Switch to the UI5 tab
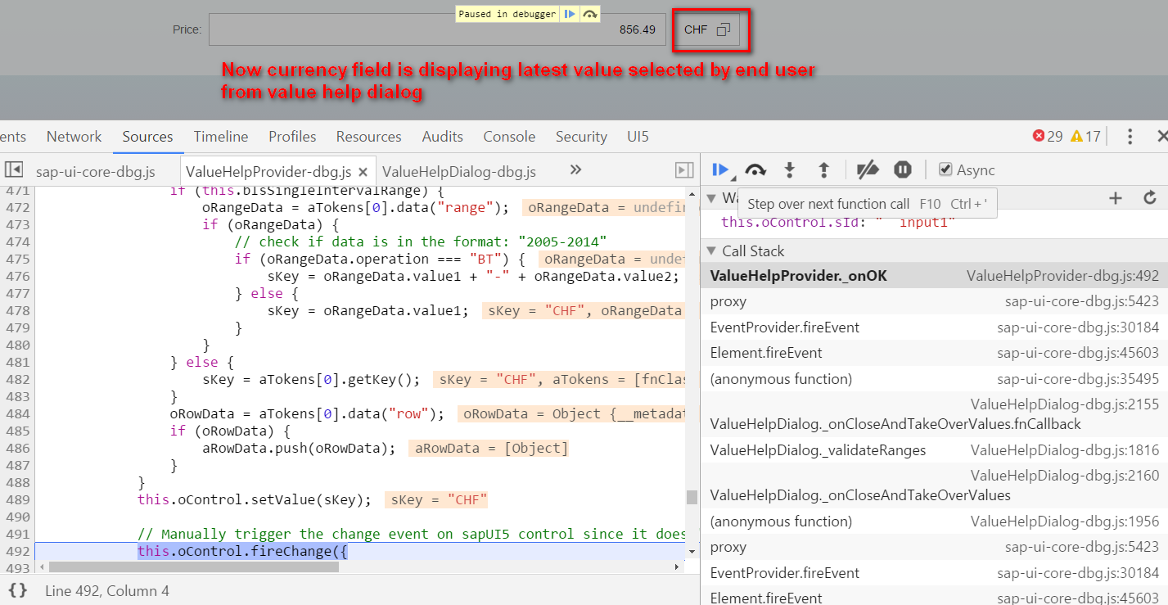This screenshot has width=1168, height=605. tap(638, 137)
